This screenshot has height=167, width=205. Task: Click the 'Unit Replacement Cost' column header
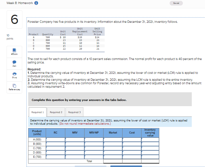[x=80, y=31]
